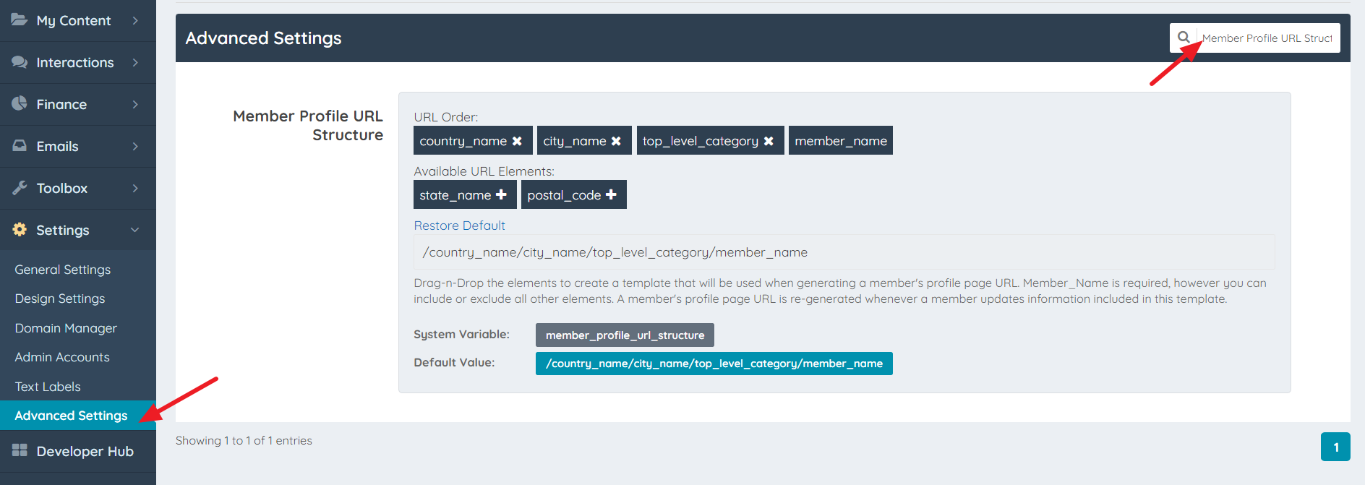Click the default value badge
The width and height of the screenshot is (1365, 485).
(714, 364)
